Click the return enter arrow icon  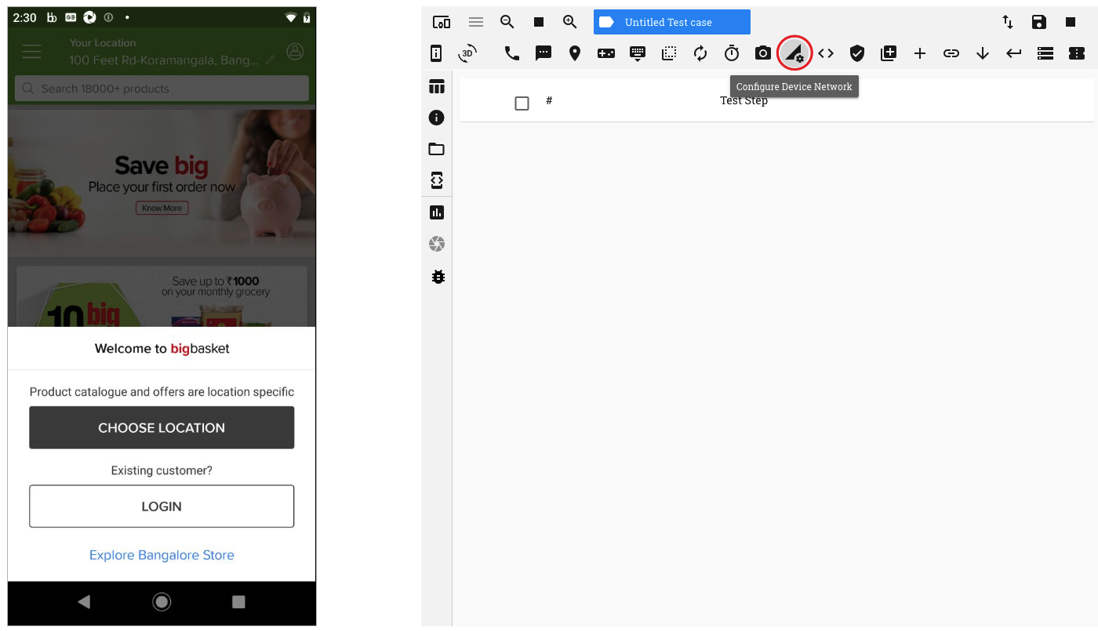[1014, 53]
